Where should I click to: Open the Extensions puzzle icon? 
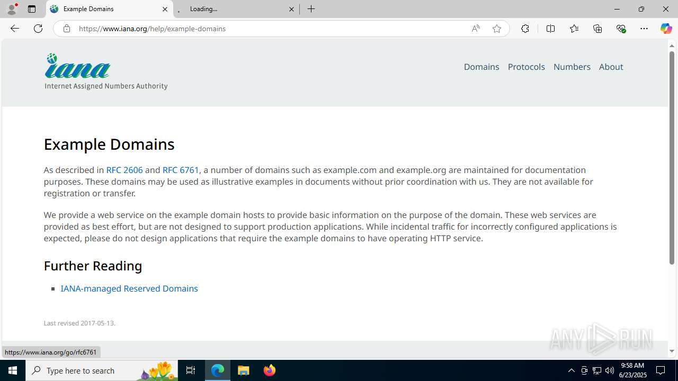point(525,29)
